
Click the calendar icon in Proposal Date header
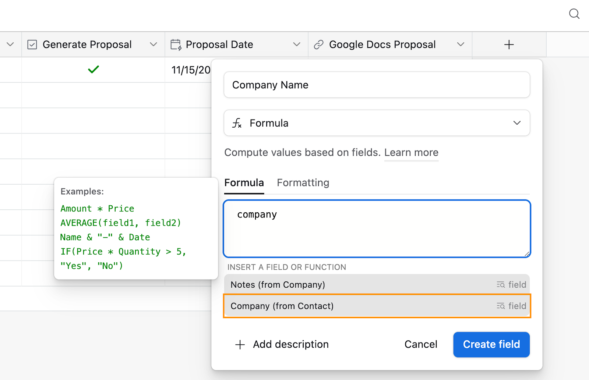(x=176, y=45)
